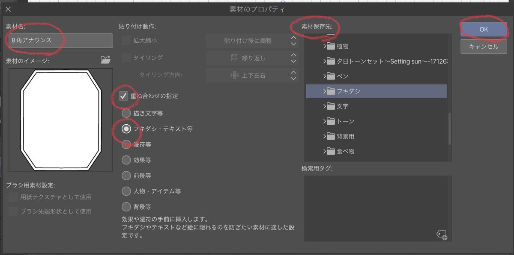
Task: Expand the ペン folder chevron
Action: (324, 76)
